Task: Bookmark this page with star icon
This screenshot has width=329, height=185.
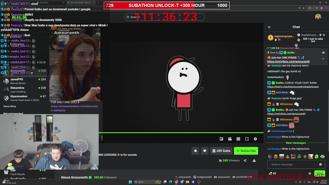Action: click(x=304, y=8)
